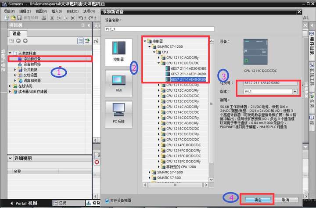The height and width of the screenshot is (208, 316).
Task: Click the view toggle icon in project tree toolbar
Action: point(80,41)
